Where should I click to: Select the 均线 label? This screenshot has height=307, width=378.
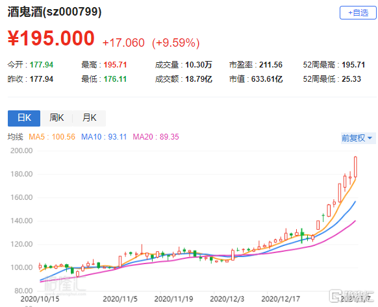[15, 137]
